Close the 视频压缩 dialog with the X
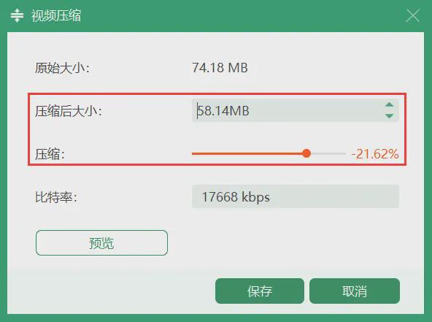This screenshot has width=432, height=322. (413, 15)
